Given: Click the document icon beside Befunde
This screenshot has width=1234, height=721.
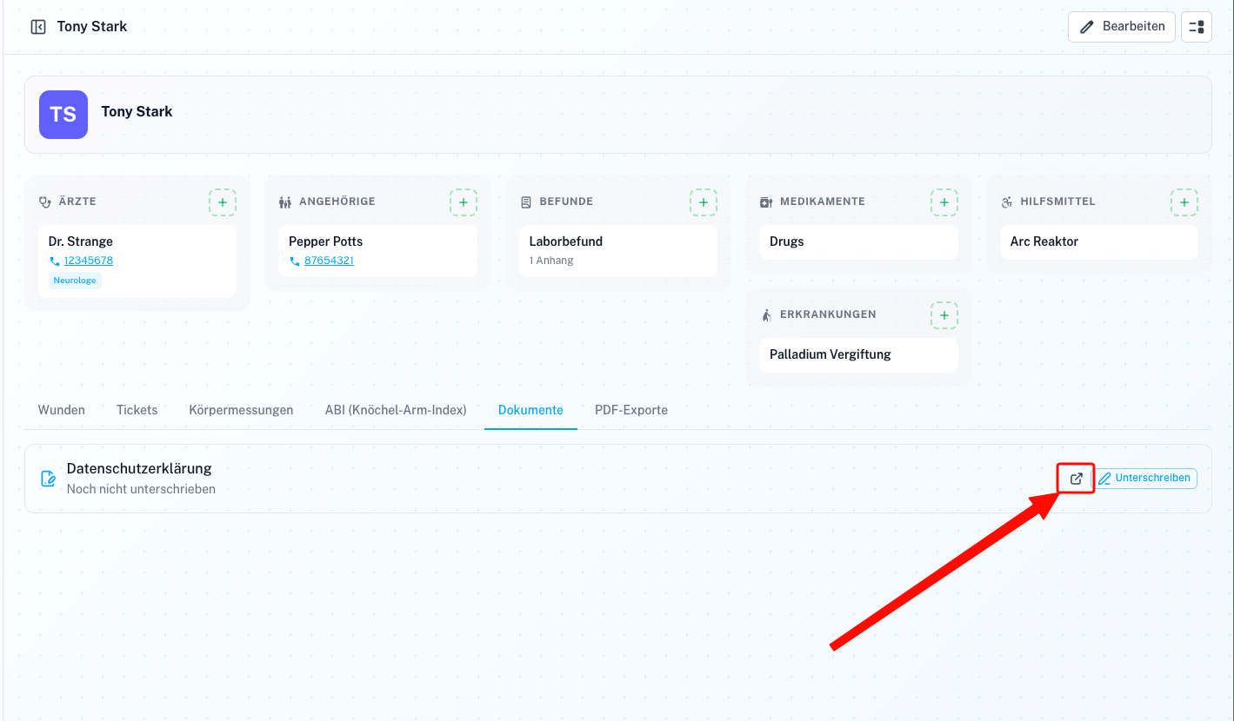Looking at the screenshot, I should [525, 202].
